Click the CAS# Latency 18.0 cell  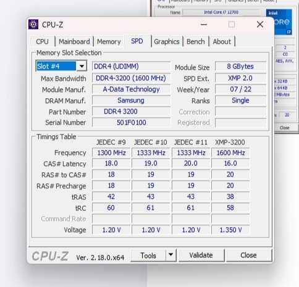(x=111, y=164)
